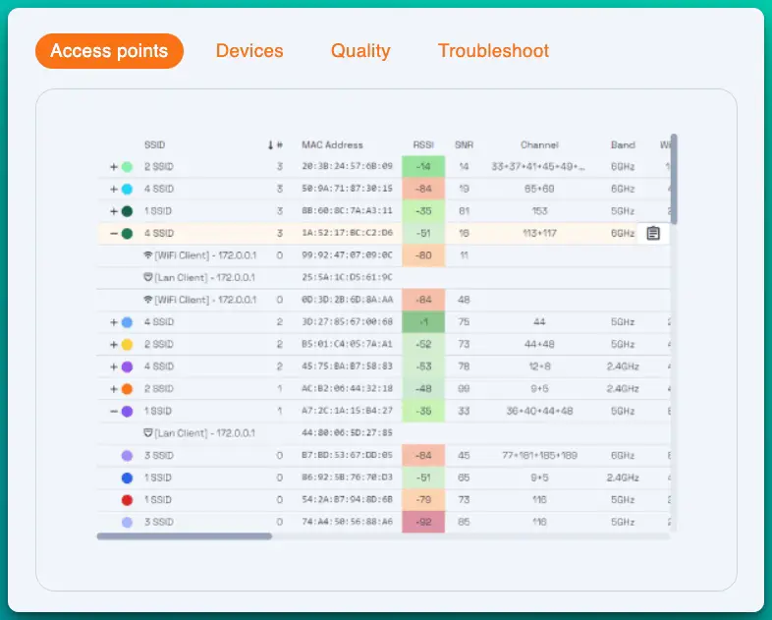Screen dimensions: 772x620
Task: Sort by the SSID column header
Action: tap(154, 144)
